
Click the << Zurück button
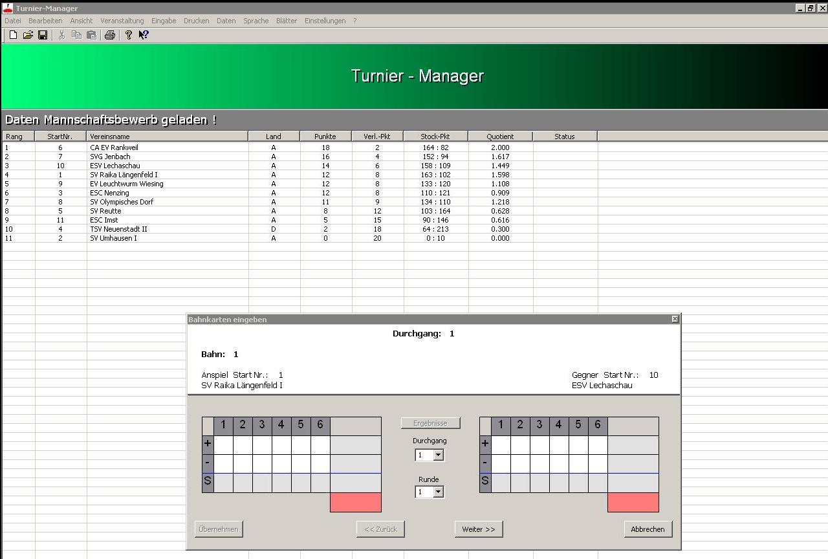tap(381, 529)
